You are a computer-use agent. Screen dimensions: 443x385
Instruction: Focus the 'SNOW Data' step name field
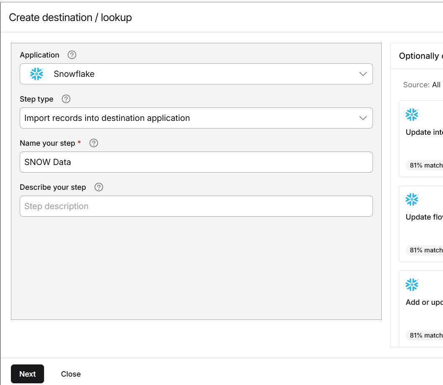point(196,162)
